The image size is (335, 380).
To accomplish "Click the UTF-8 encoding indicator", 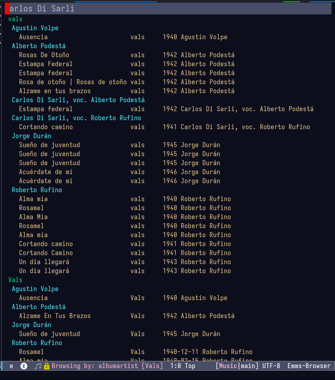I will (271, 366).
